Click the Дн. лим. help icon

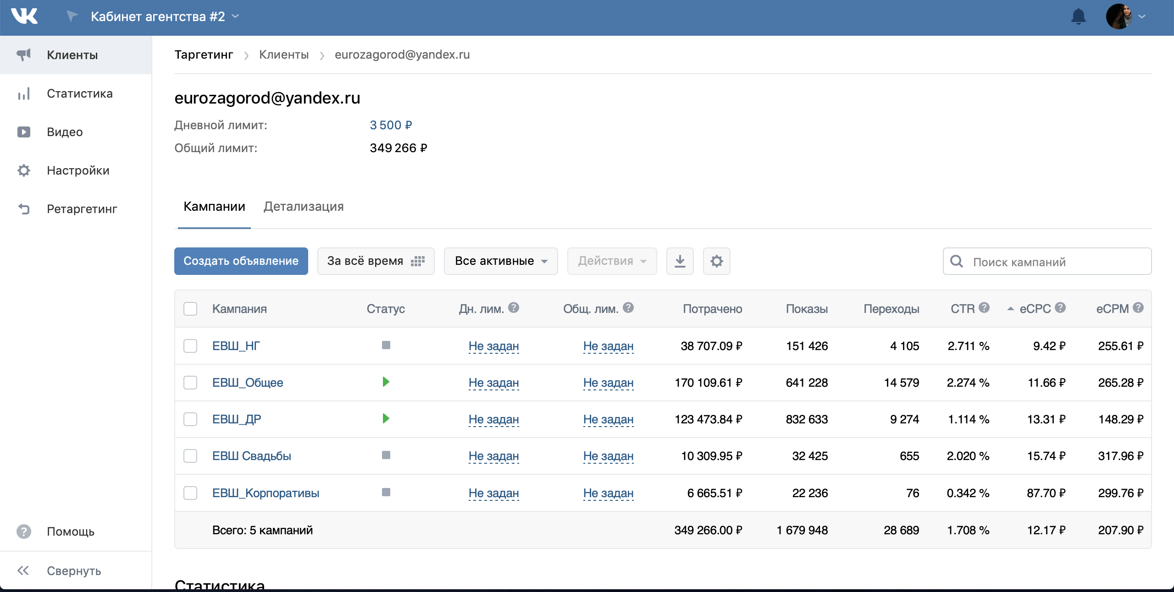[x=514, y=307]
